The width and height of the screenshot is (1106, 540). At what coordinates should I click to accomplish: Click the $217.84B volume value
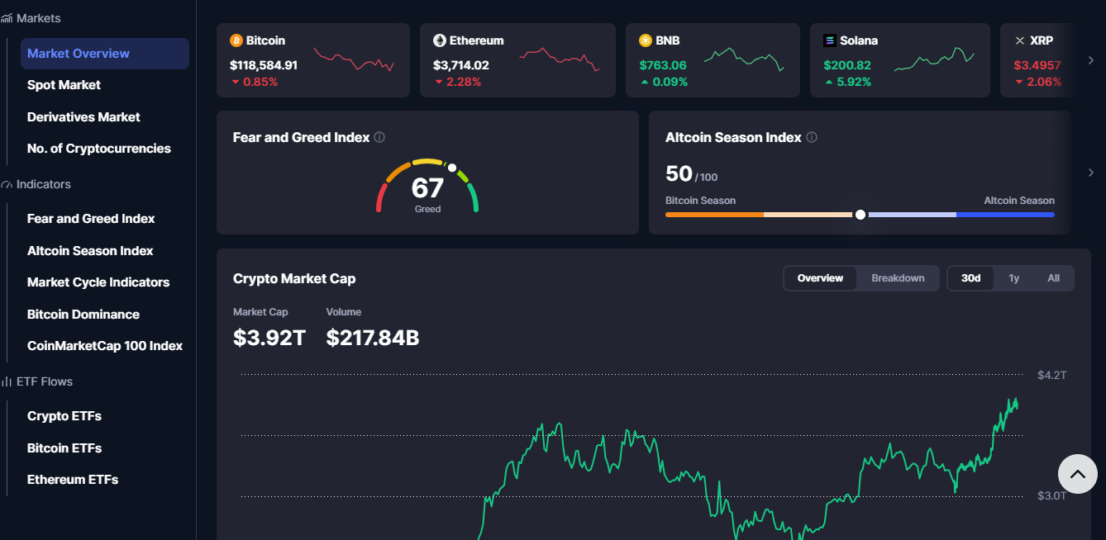[x=373, y=338]
